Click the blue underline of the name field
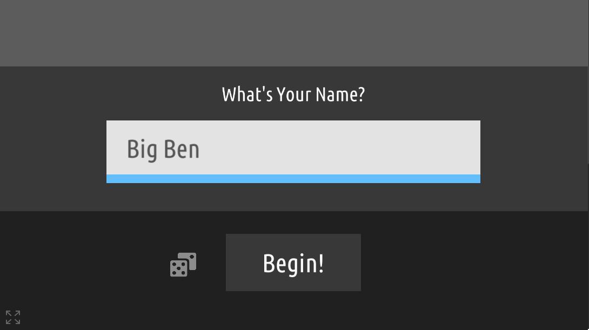Image resolution: width=589 pixels, height=330 pixels. (x=293, y=179)
